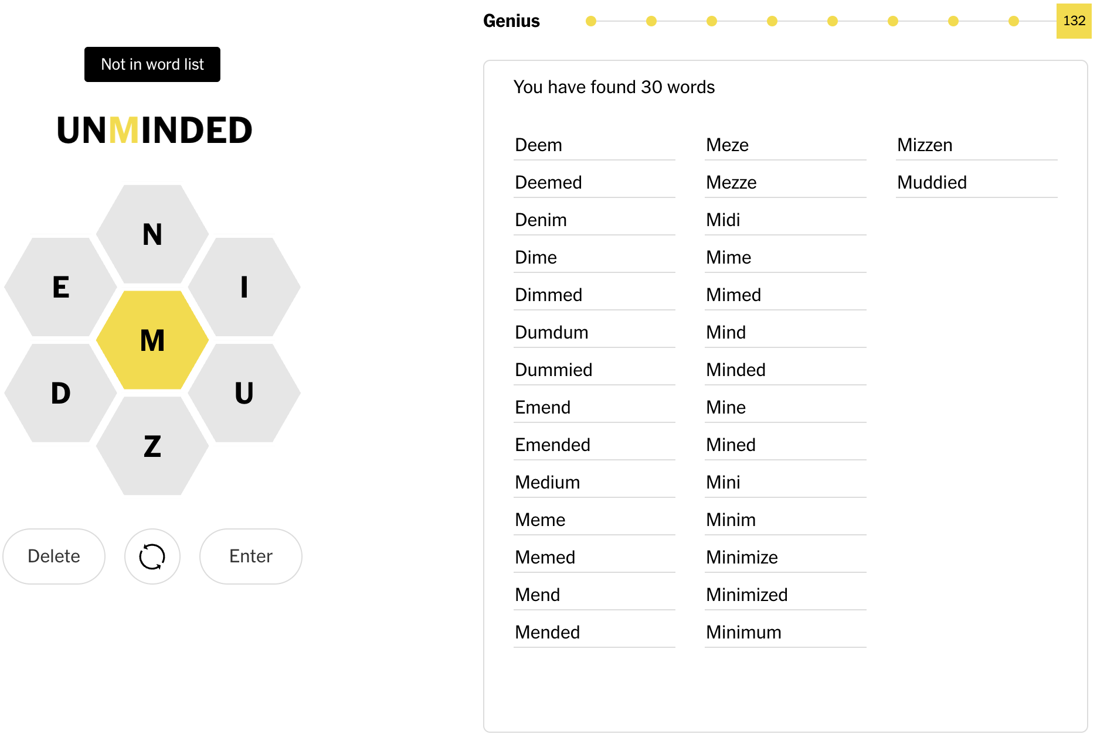The height and width of the screenshot is (741, 1097).
Task: Click the Delete button
Action: [54, 556]
